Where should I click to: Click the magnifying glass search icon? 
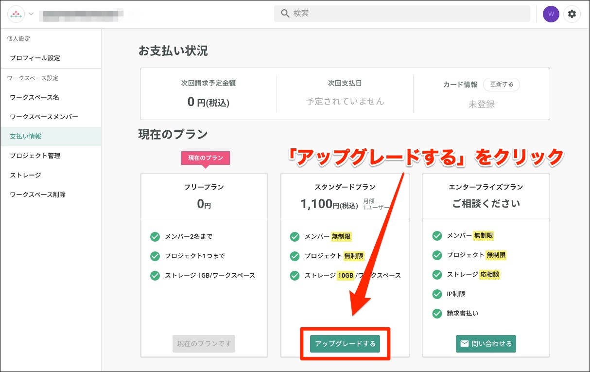(285, 14)
